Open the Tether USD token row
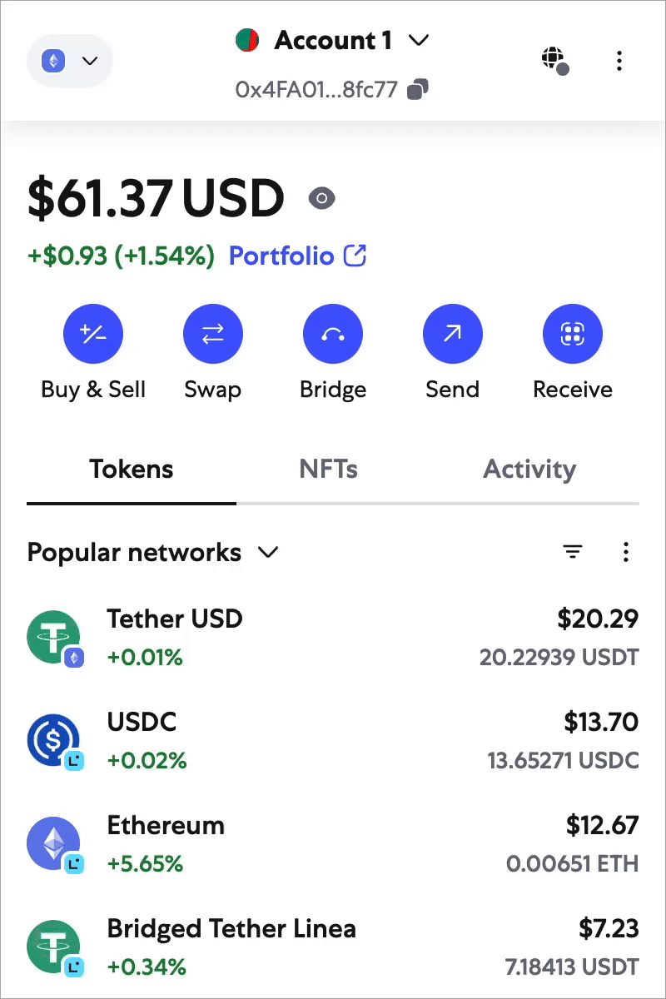The height and width of the screenshot is (999, 666). (333, 639)
